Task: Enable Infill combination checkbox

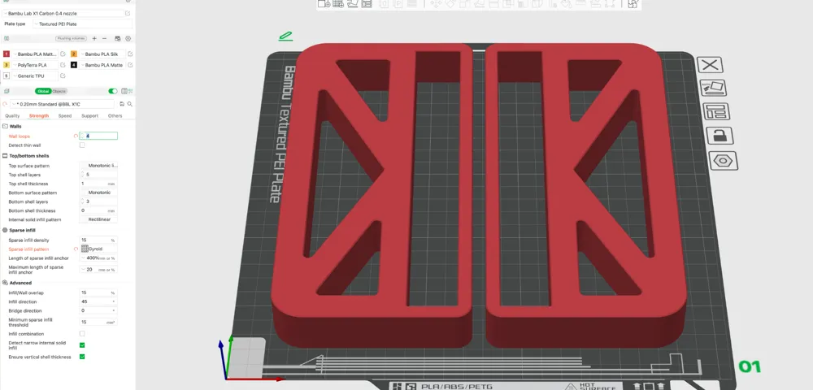Action: click(82, 334)
